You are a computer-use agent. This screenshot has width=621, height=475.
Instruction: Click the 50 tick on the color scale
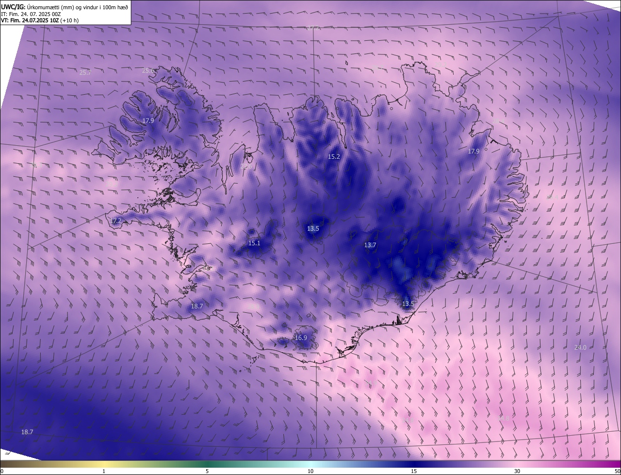[x=617, y=471]
